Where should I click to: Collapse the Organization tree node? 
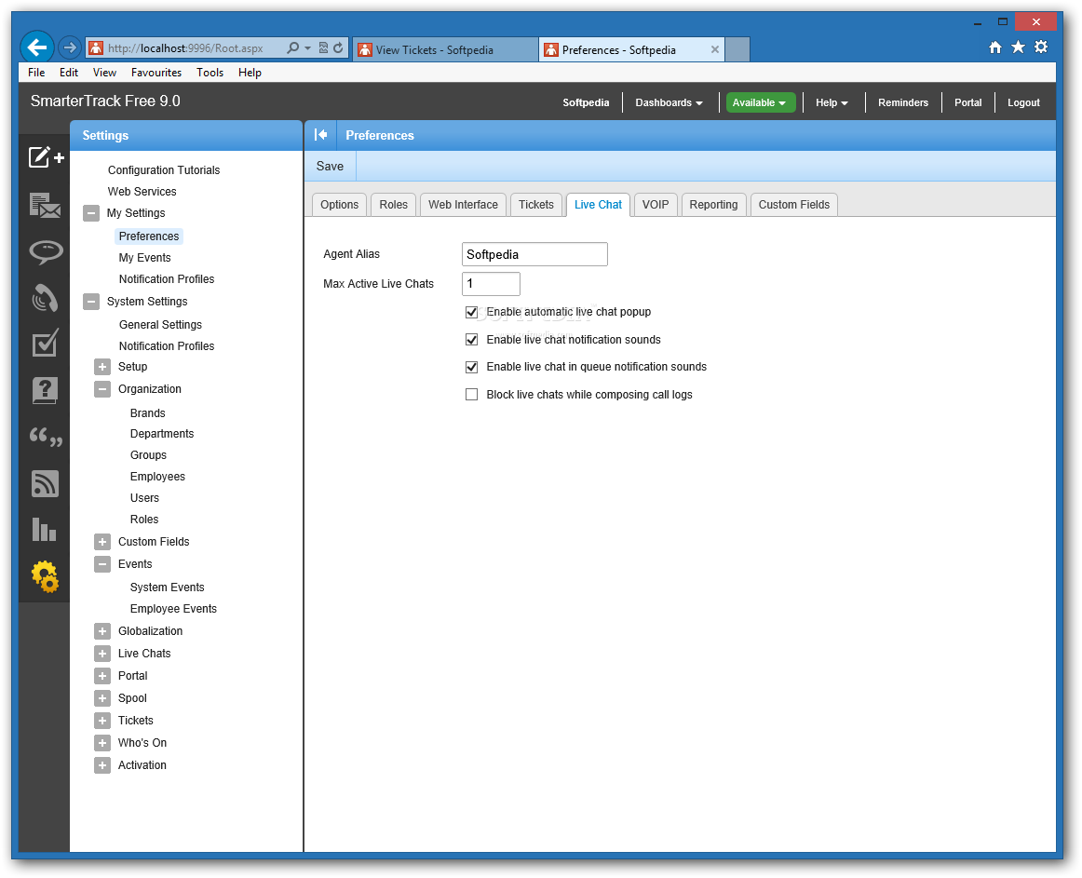pos(102,389)
